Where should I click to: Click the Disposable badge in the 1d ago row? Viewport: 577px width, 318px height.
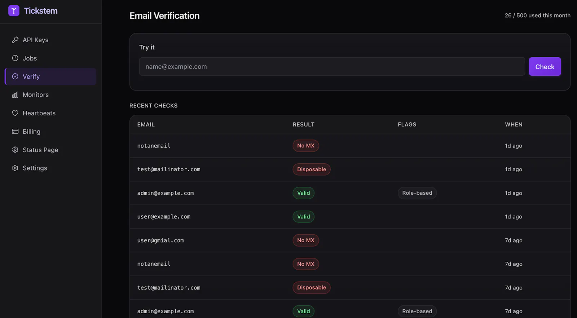[312, 169]
